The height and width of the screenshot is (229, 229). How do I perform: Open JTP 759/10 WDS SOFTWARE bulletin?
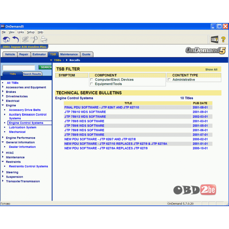tap(85, 112)
